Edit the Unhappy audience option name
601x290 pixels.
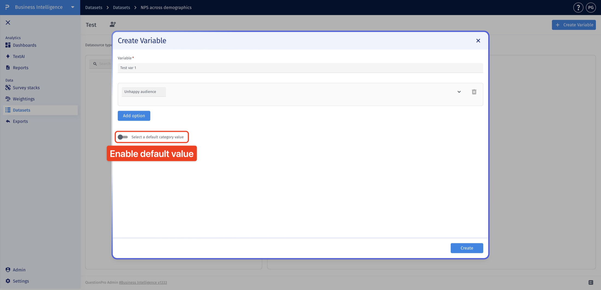click(144, 92)
